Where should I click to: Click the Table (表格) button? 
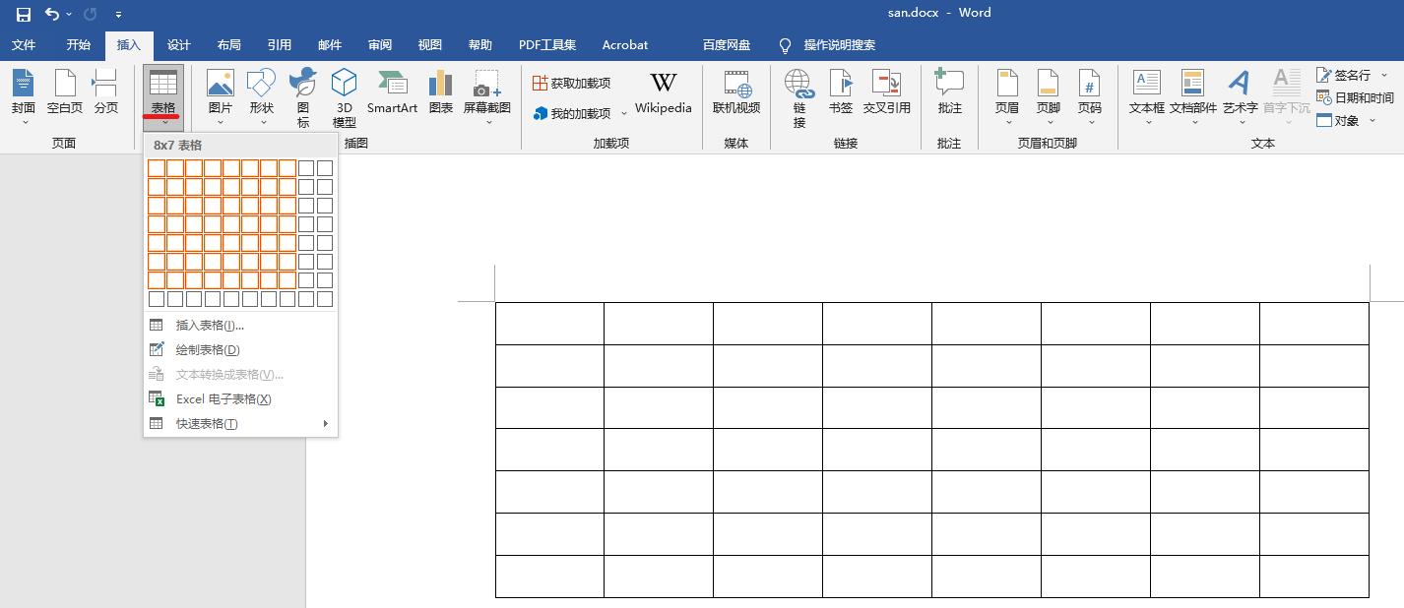pyautogui.click(x=163, y=96)
